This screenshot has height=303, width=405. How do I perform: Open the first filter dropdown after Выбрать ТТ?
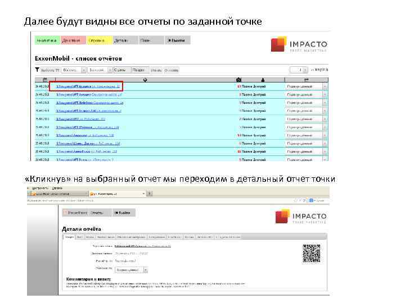[73, 70]
